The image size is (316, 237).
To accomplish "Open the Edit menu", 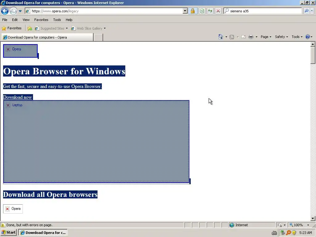I will (15, 20).
